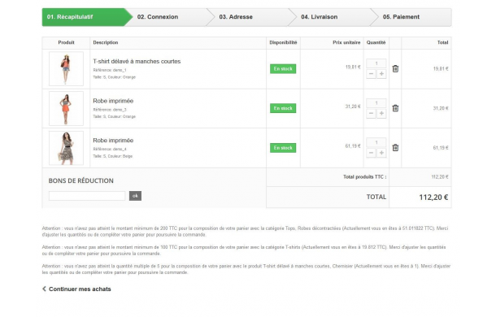Click Continuer mes achats link

pyautogui.click(x=80, y=289)
